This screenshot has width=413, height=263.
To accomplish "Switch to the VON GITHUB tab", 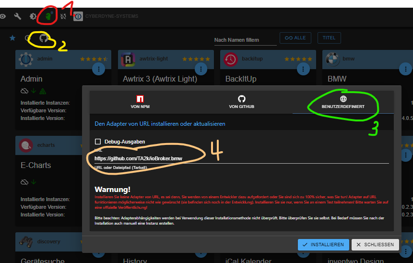I will 241,102.
